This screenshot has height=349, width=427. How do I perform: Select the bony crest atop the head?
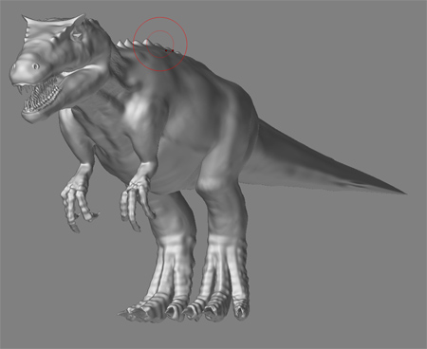pyautogui.click(x=52, y=23)
